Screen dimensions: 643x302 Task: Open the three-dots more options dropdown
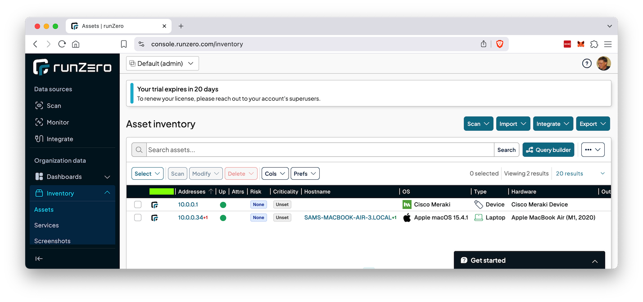pos(593,150)
